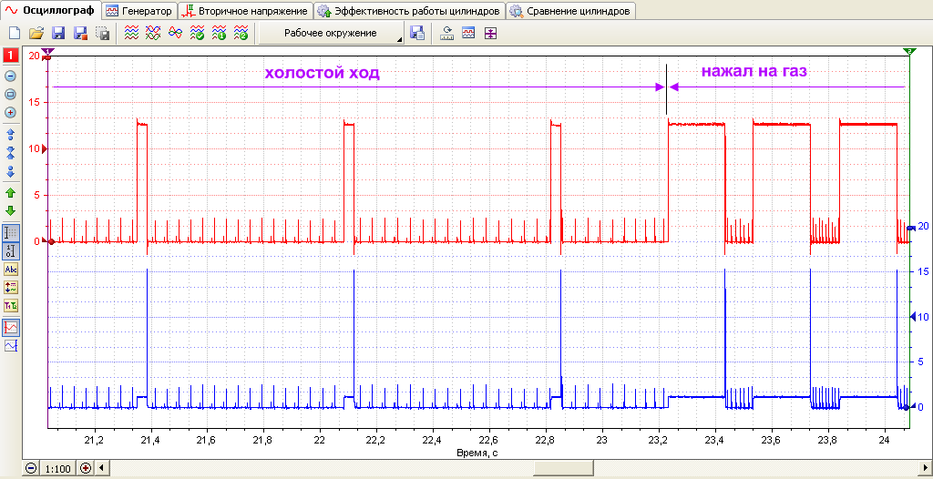Create a new oscillogram file
This screenshot has height=479, width=933.
coord(15,34)
